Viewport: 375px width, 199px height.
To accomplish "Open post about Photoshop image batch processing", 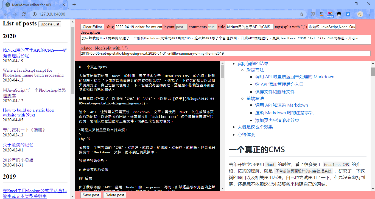I will 33,73.
